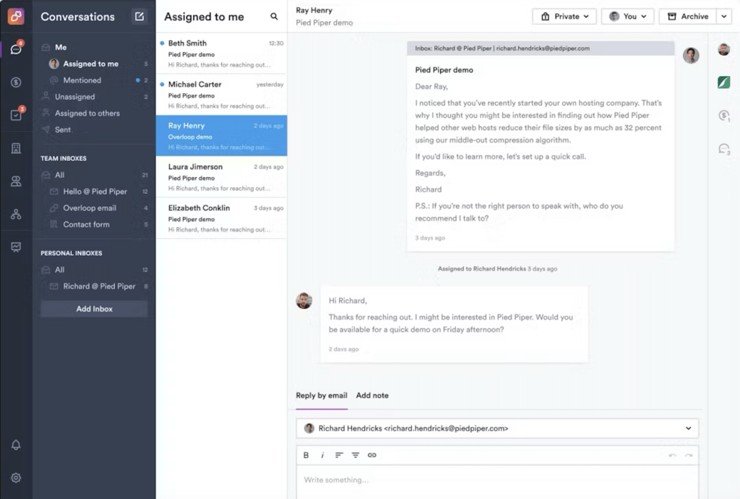Click the Write something message field
This screenshot has height=499, width=740.
tap(497, 480)
